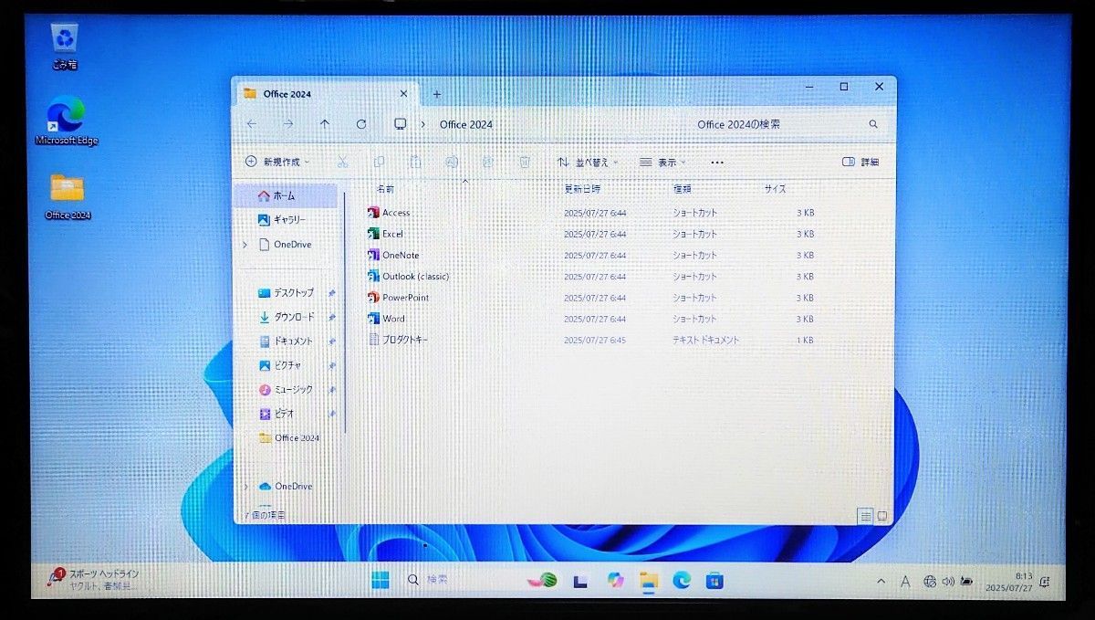
Task: Select the OneNote shortcut icon
Action: tap(372, 255)
